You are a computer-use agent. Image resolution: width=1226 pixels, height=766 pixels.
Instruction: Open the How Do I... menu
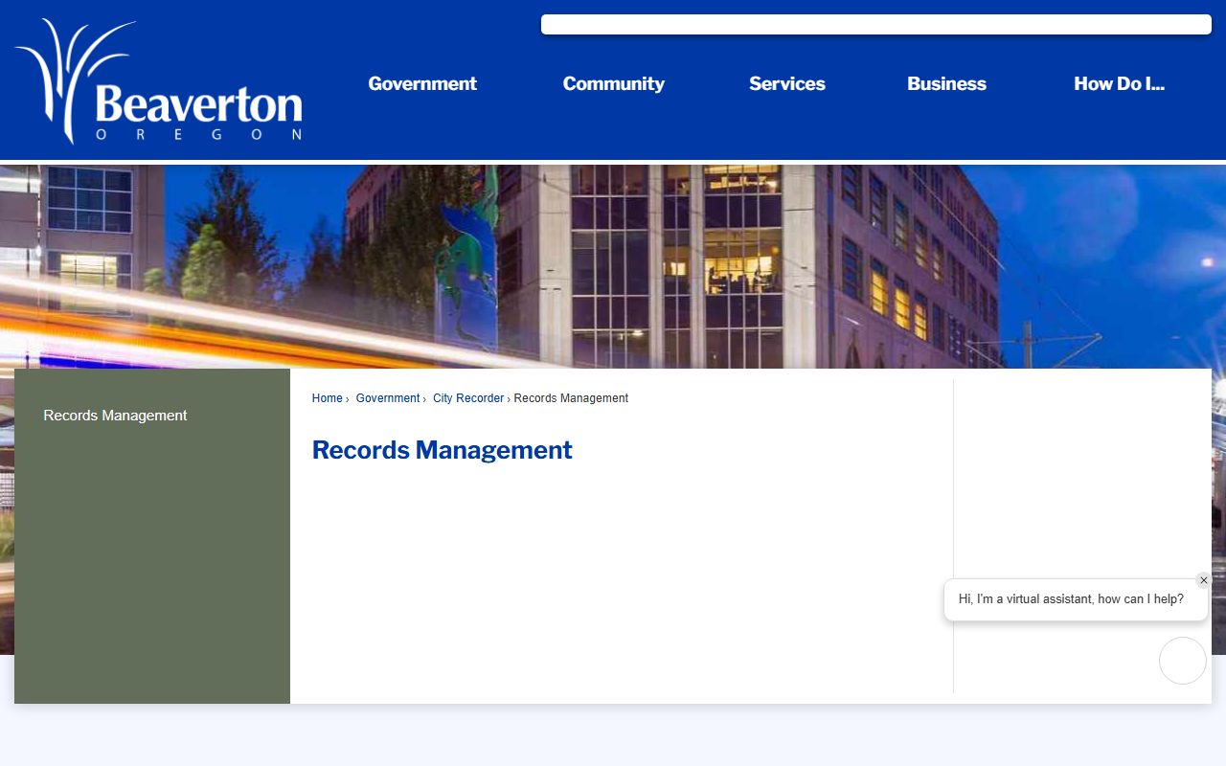[x=1120, y=83]
